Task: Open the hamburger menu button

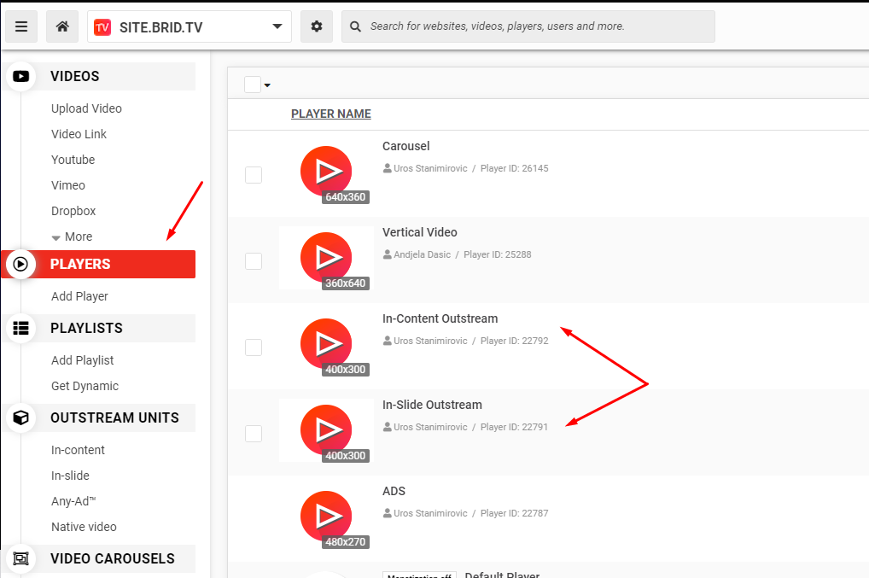Action: click(x=21, y=26)
